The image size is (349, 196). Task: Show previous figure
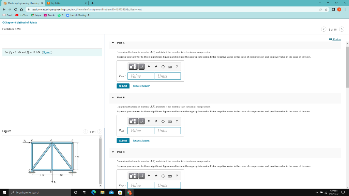pos(86,132)
